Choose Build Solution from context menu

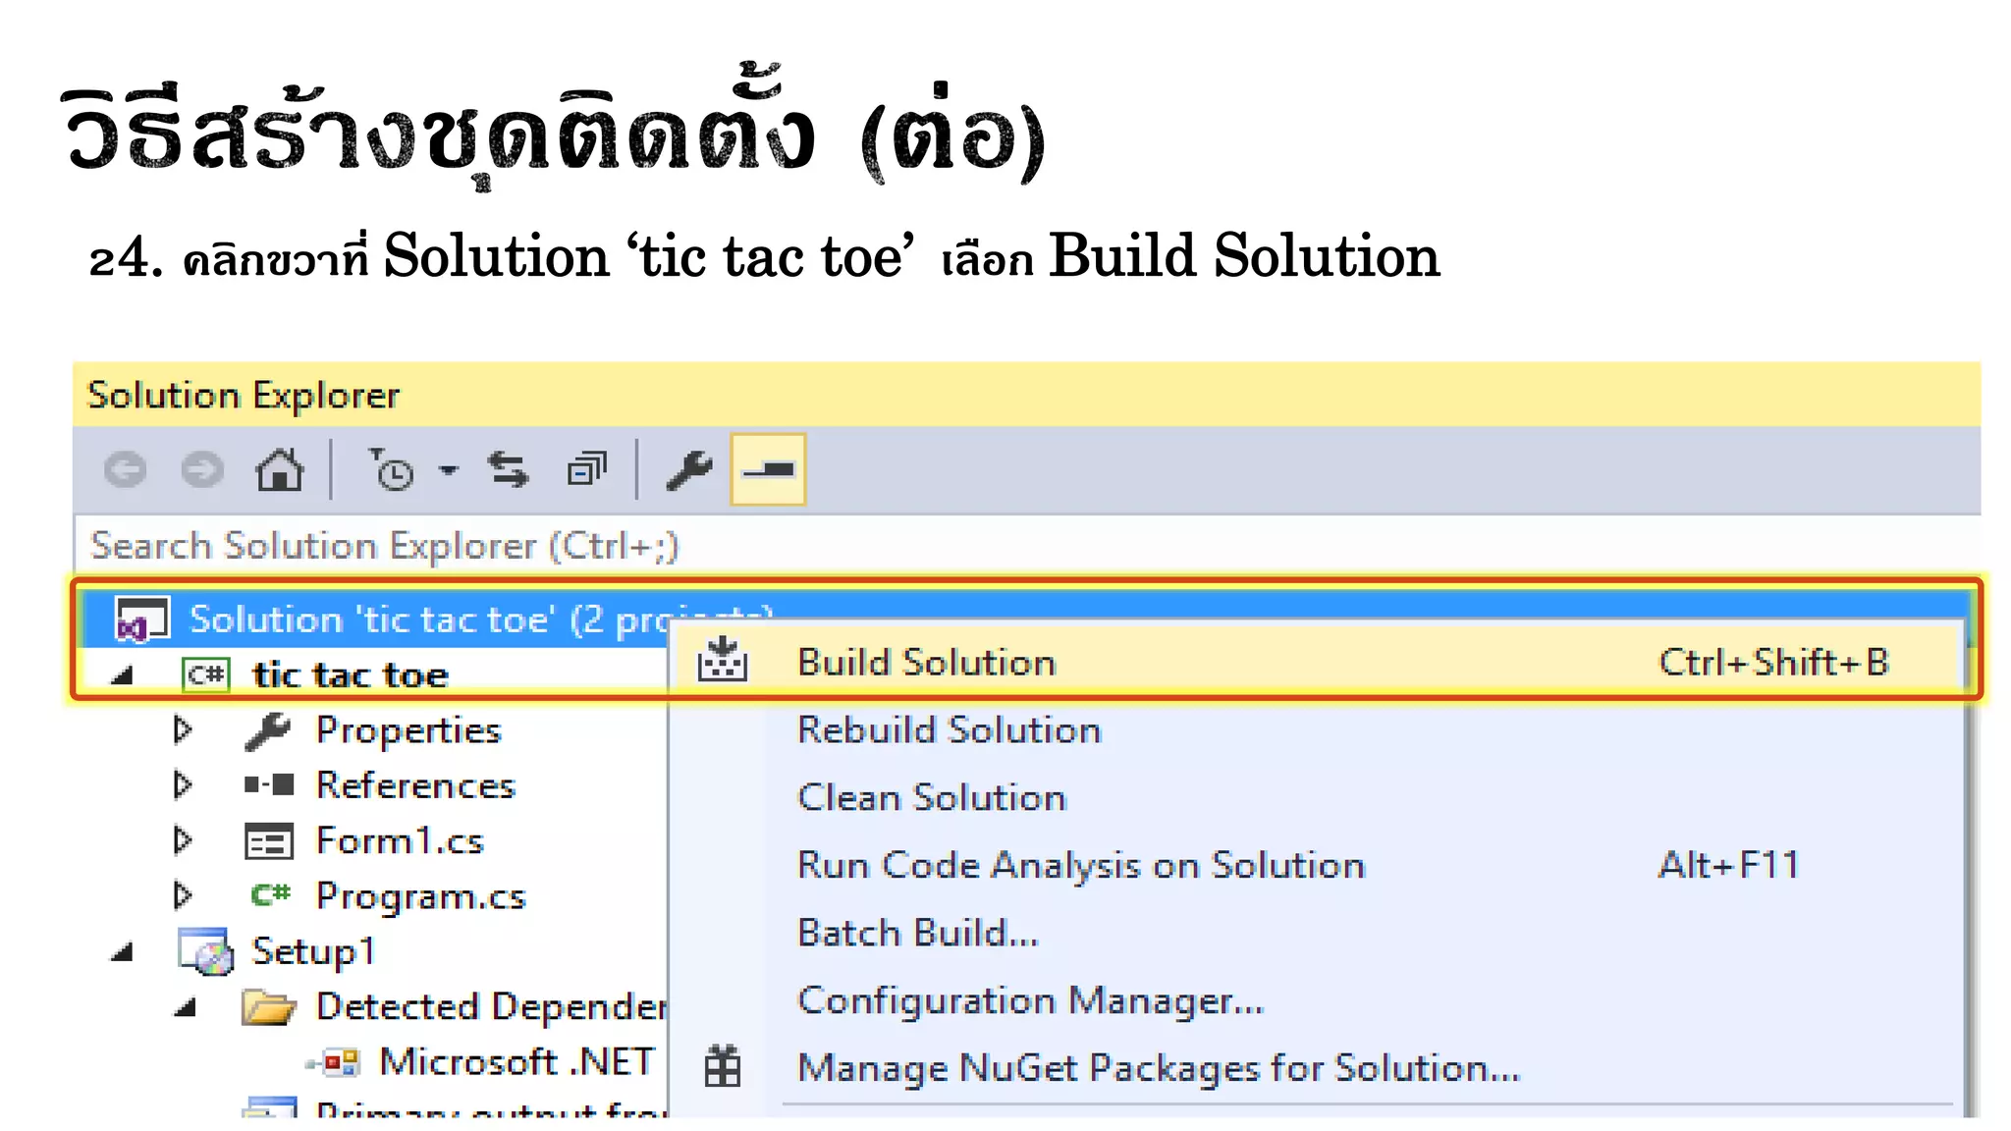[1316, 663]
